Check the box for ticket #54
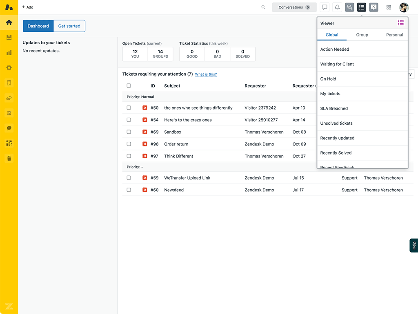Image resolution: width=418 pixels, height=314 pixels. [129, 120]
